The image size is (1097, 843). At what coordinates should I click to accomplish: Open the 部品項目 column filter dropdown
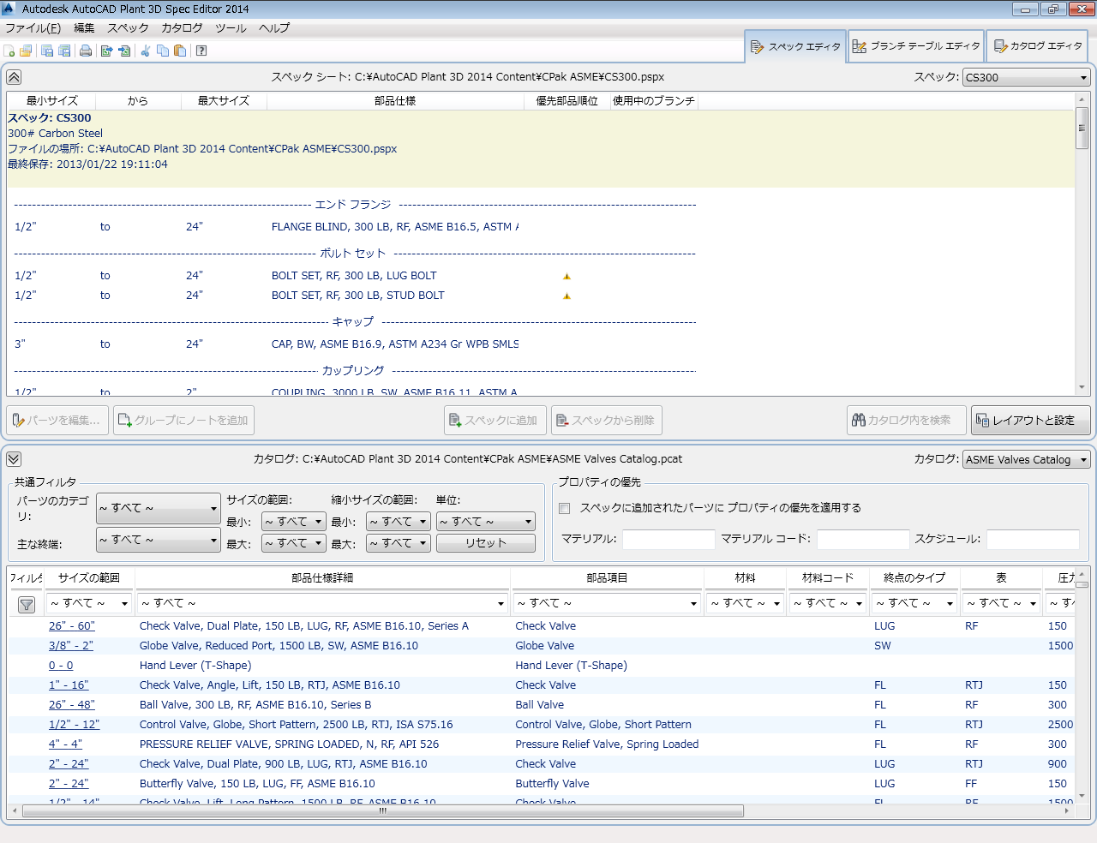607,603
